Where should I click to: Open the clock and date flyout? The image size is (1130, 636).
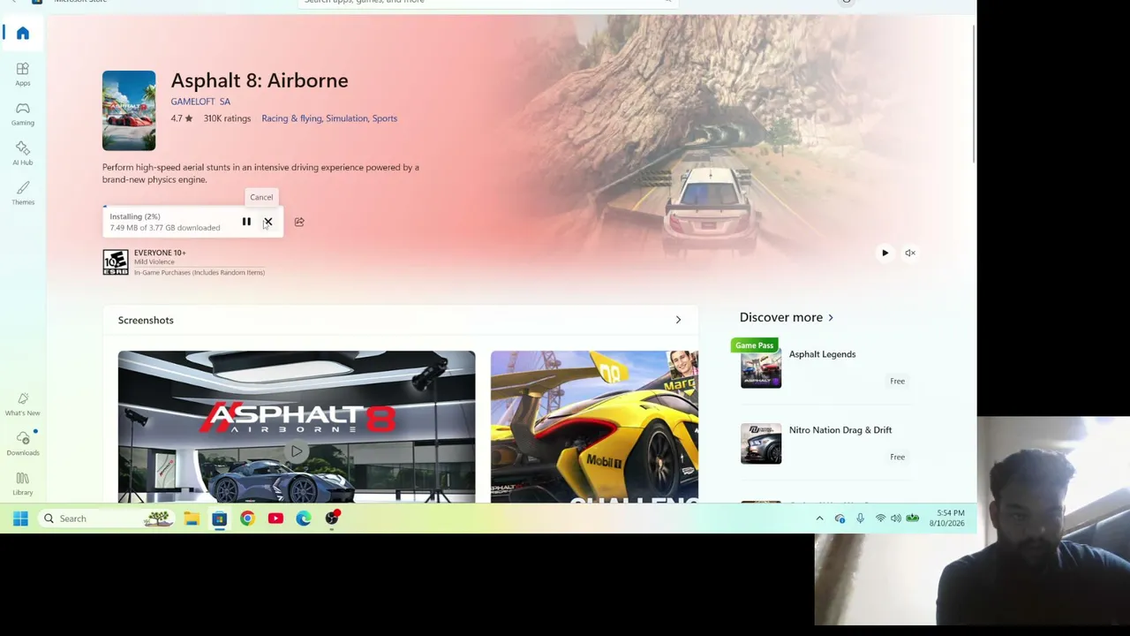(x=946, y=519)
